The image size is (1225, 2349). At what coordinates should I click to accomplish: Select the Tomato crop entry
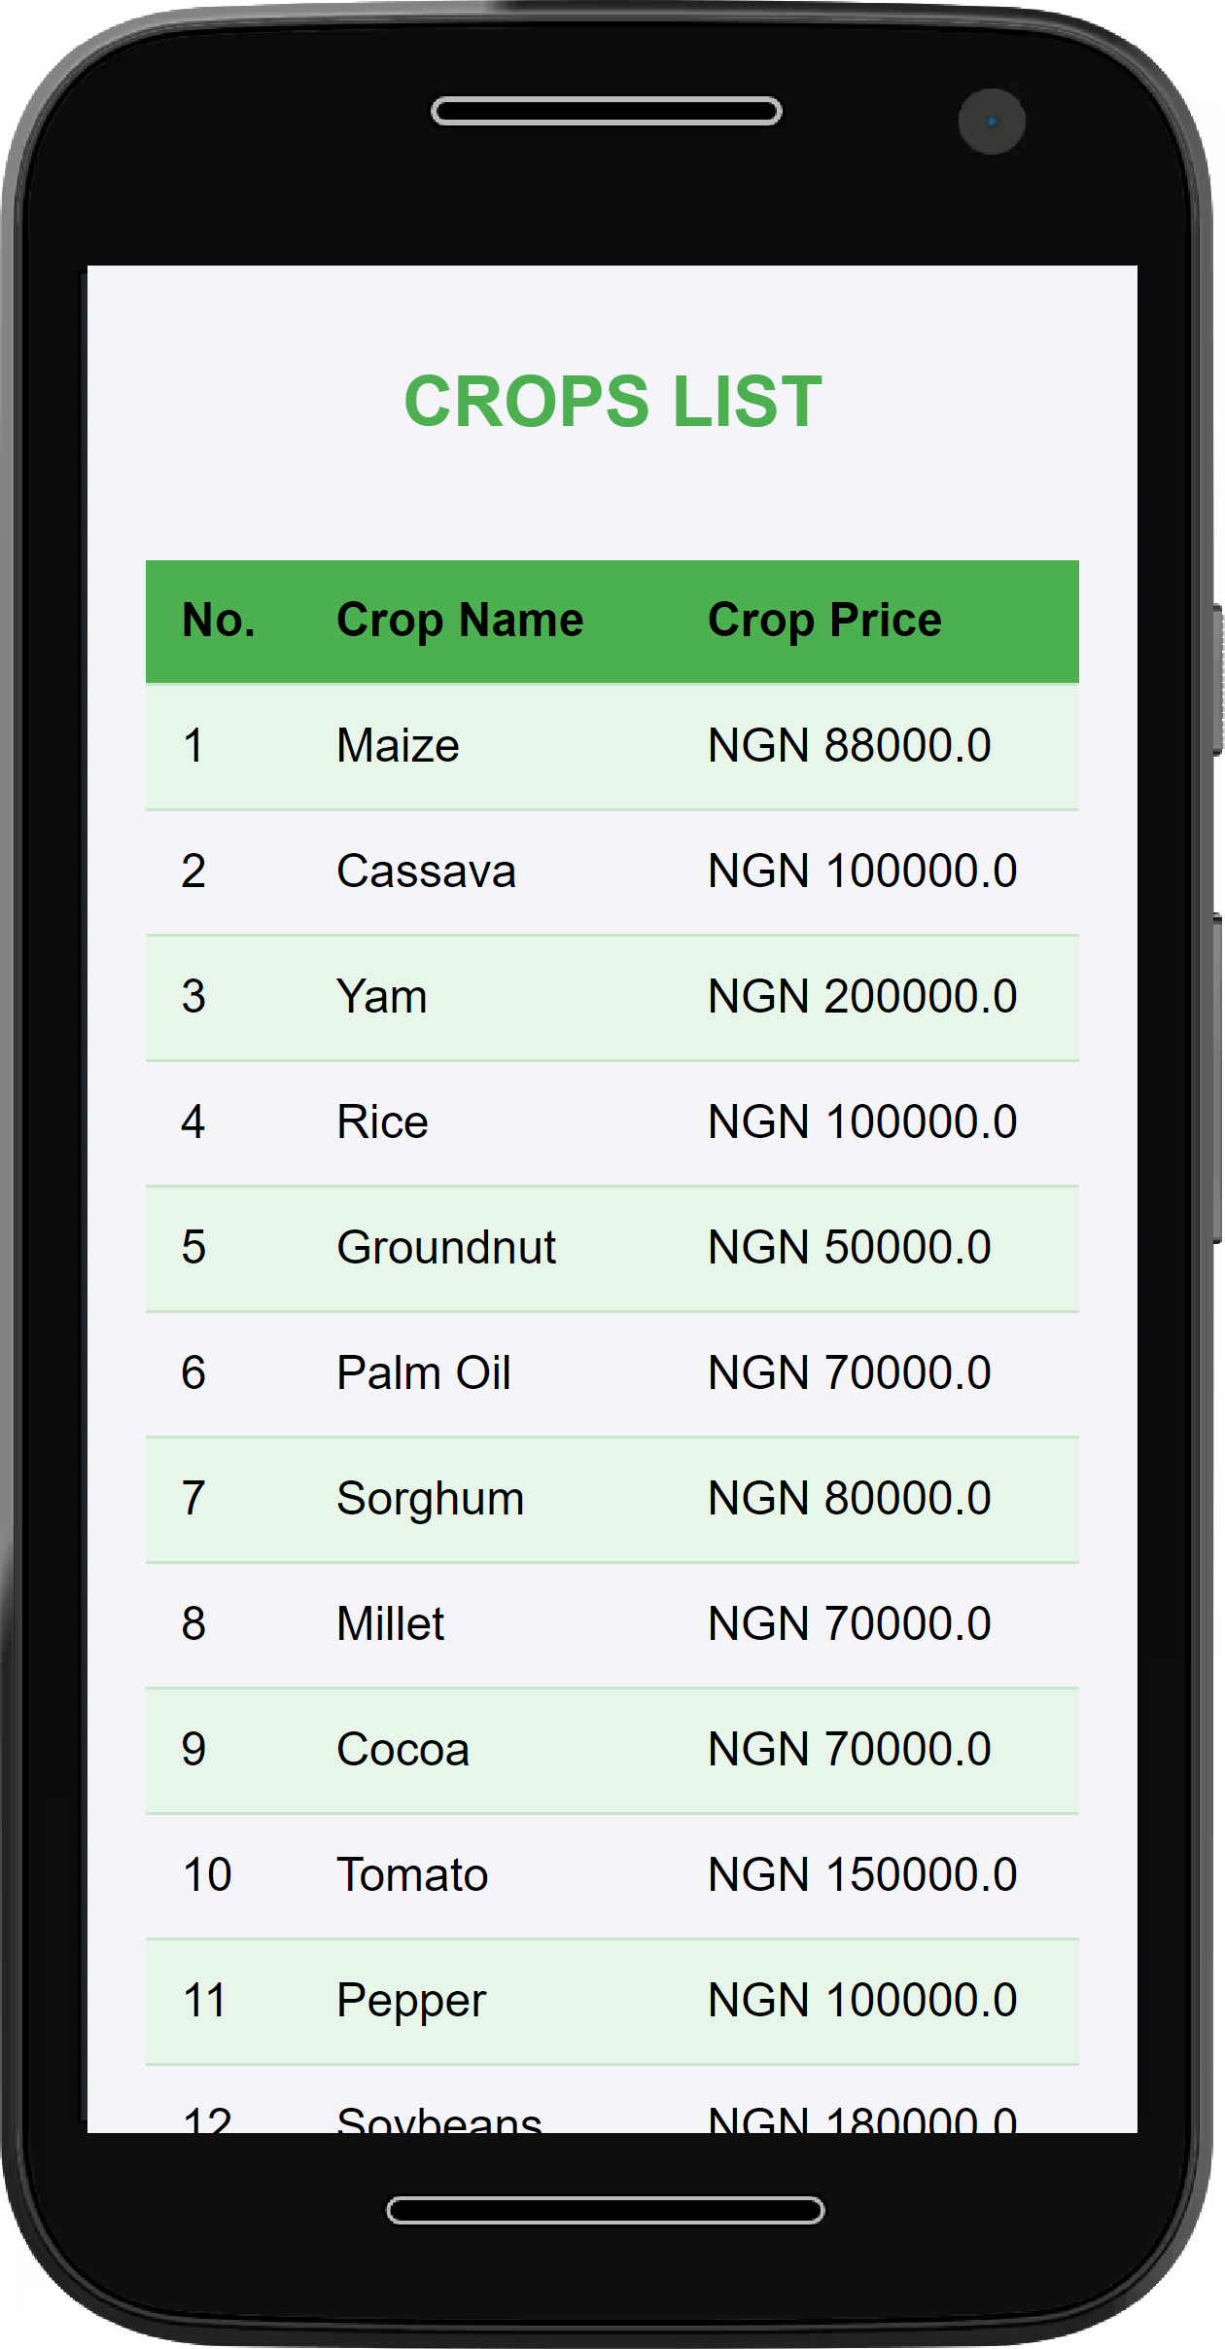412,1874
